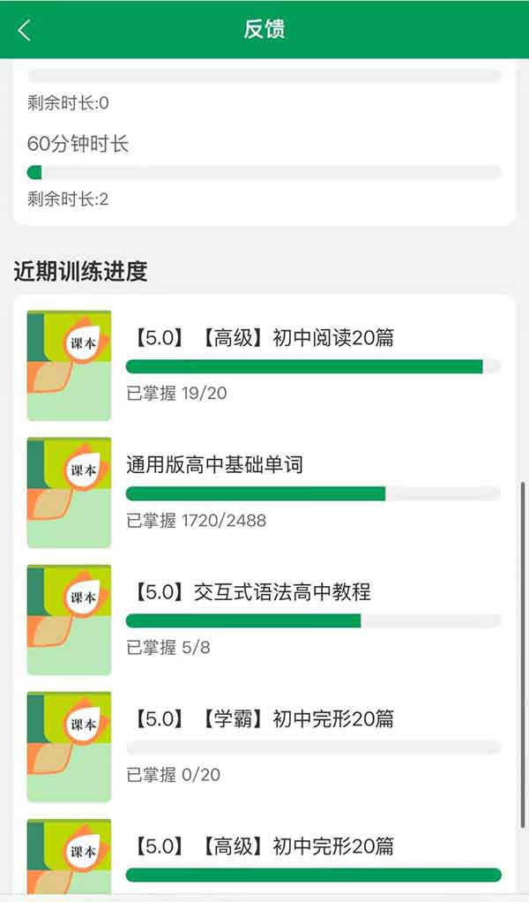Viewport: 529px width, 902px height.
Task: Click the 60分钟时长 progress bar
Action: click(264, 172)
